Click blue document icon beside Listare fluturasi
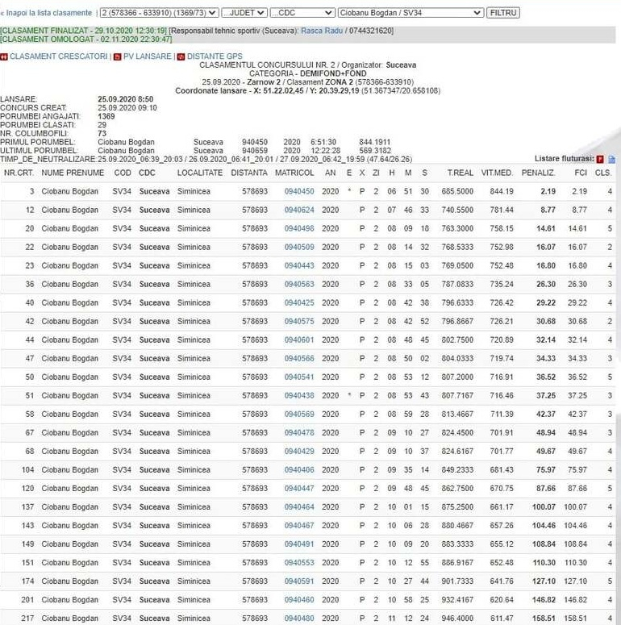Screen dimensions: 621x625 [611, 159]
